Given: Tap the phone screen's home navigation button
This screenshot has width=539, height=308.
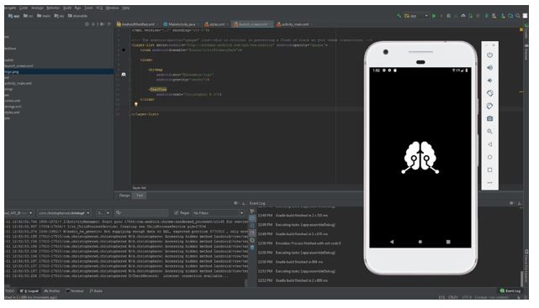Looking at the screenshot, I should tap(420, 242).
